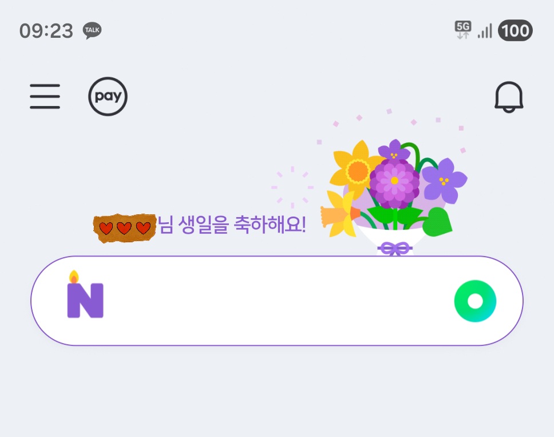Screen dimensions: 554x437
Task: Open Naver Pay via pay icon
Action: (108, 96)
